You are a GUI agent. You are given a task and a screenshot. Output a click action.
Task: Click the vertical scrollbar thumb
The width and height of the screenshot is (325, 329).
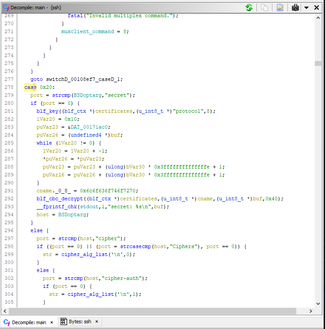318,63
